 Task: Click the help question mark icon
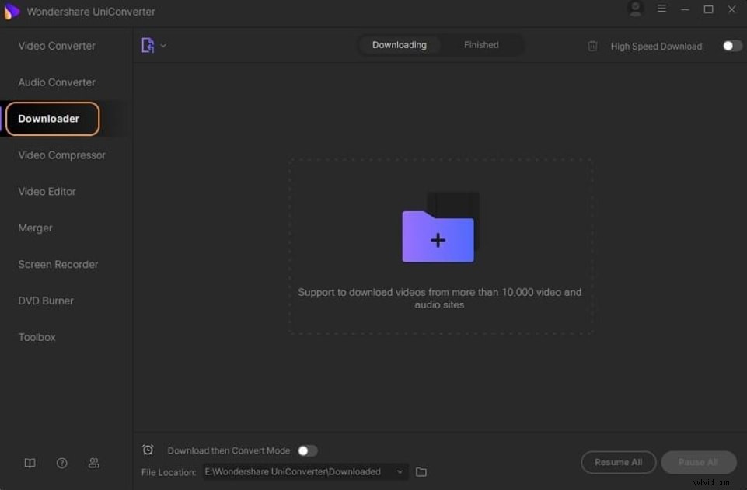pyautogui.click(x=61, y=463)
